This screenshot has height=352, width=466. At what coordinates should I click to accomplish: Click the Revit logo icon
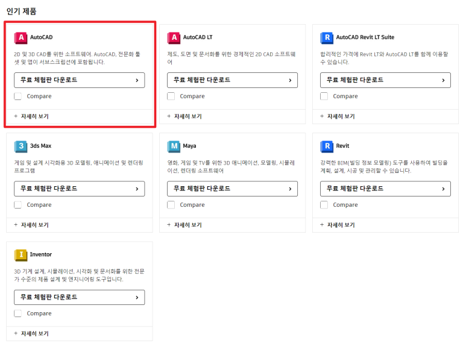click(x=327, y=146)
